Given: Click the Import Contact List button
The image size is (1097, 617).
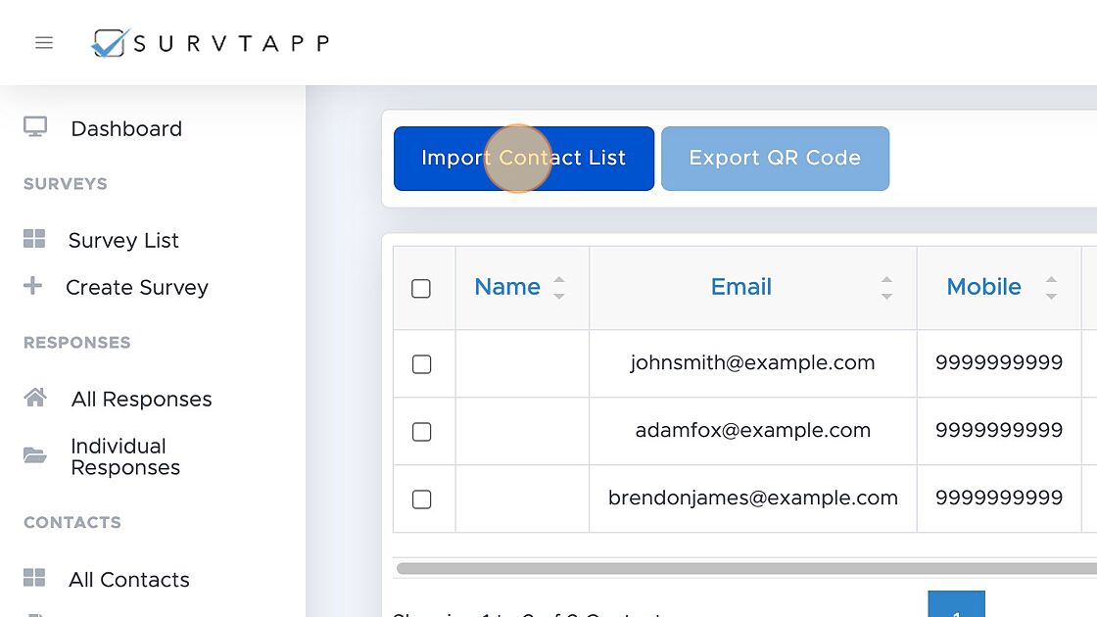Looking at the screenshot, I should pos(523,158).
